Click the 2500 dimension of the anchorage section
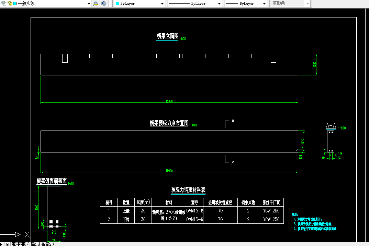 coord(36,208)
